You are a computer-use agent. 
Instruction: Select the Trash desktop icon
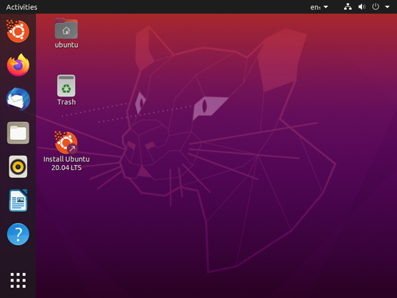(66, 86)
